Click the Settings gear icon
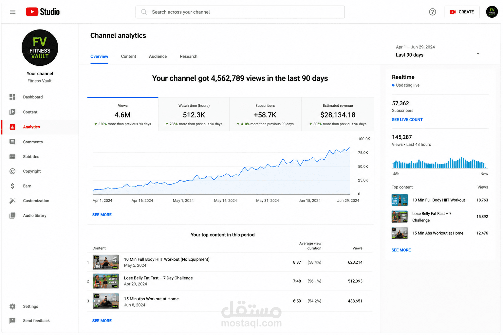The width and height of the screenshot is (503, 335). pos(12,307)
